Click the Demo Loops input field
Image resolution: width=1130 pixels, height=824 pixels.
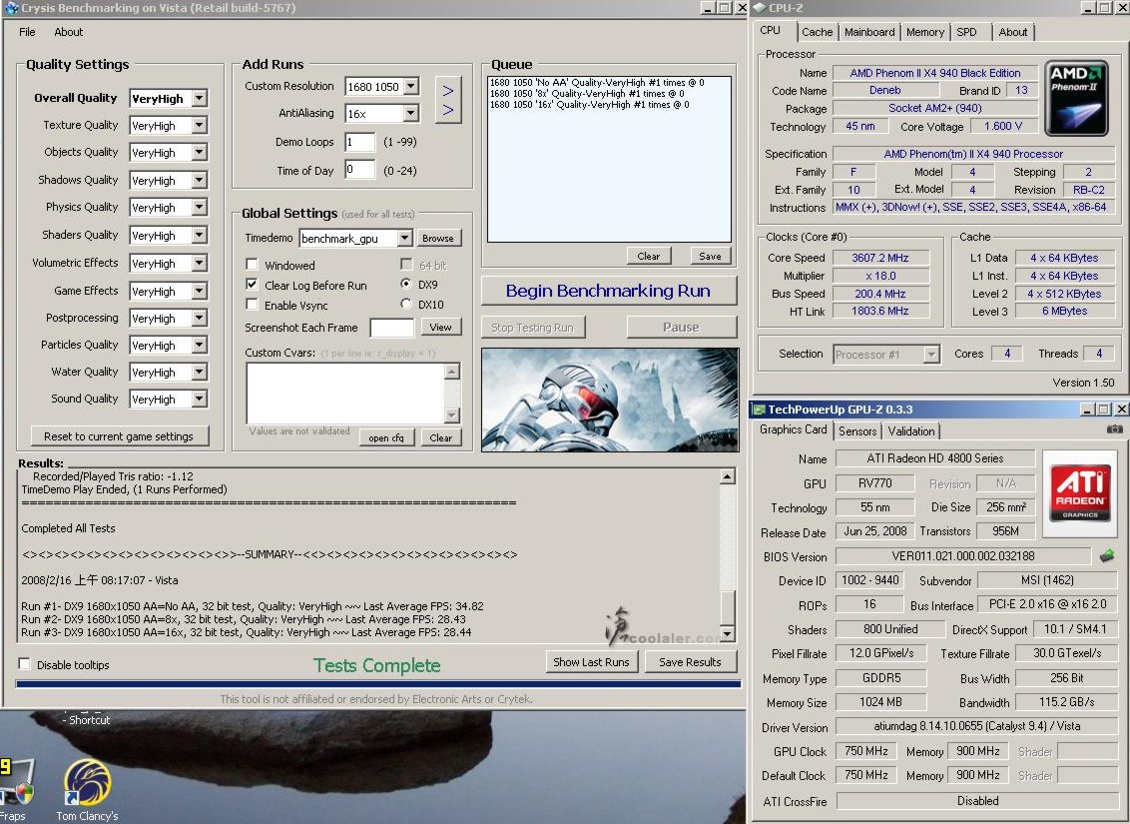359,142
